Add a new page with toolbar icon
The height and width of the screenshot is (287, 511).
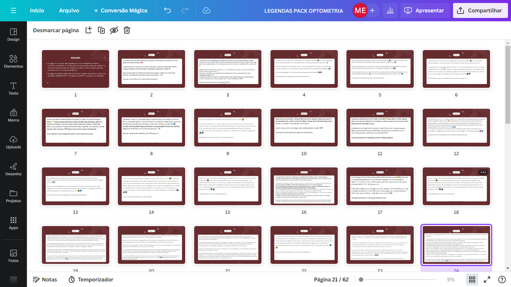tap(89, 30)
